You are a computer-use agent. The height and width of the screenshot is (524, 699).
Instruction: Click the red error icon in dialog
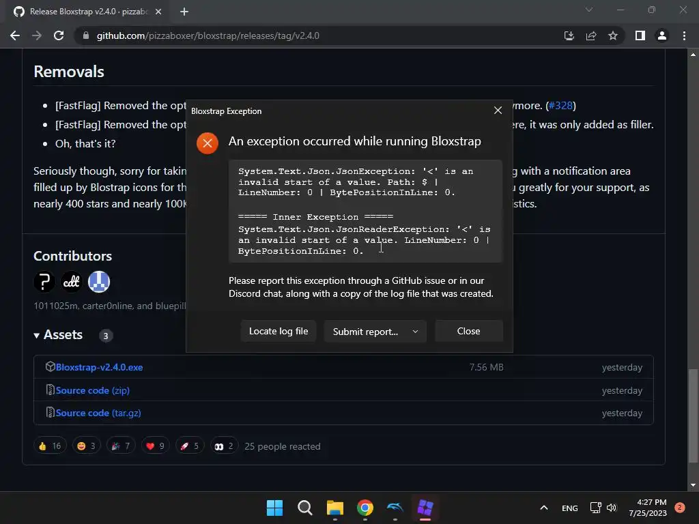point(208,143)
